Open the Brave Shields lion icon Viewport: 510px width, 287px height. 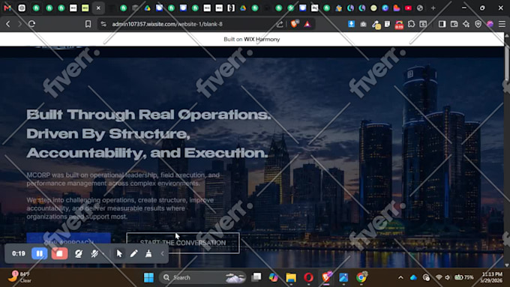coord(294,24)
